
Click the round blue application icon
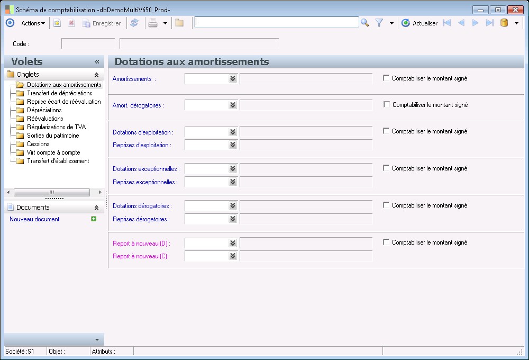pyautogui.click(x=10, y=23)
